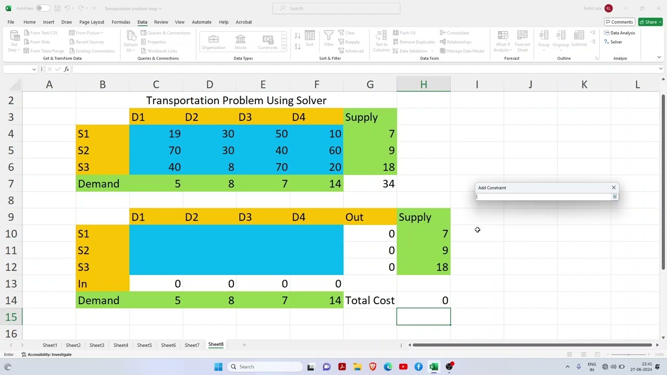Click the Search box in title bar
The height and width of the screenshot is (375, 667).
336,8
